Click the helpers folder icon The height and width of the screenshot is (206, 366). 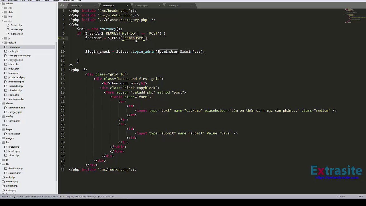[x=3, y=129]
